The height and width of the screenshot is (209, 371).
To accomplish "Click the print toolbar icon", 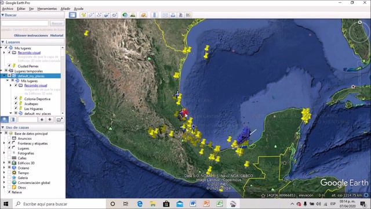I will tap(173, 15).
